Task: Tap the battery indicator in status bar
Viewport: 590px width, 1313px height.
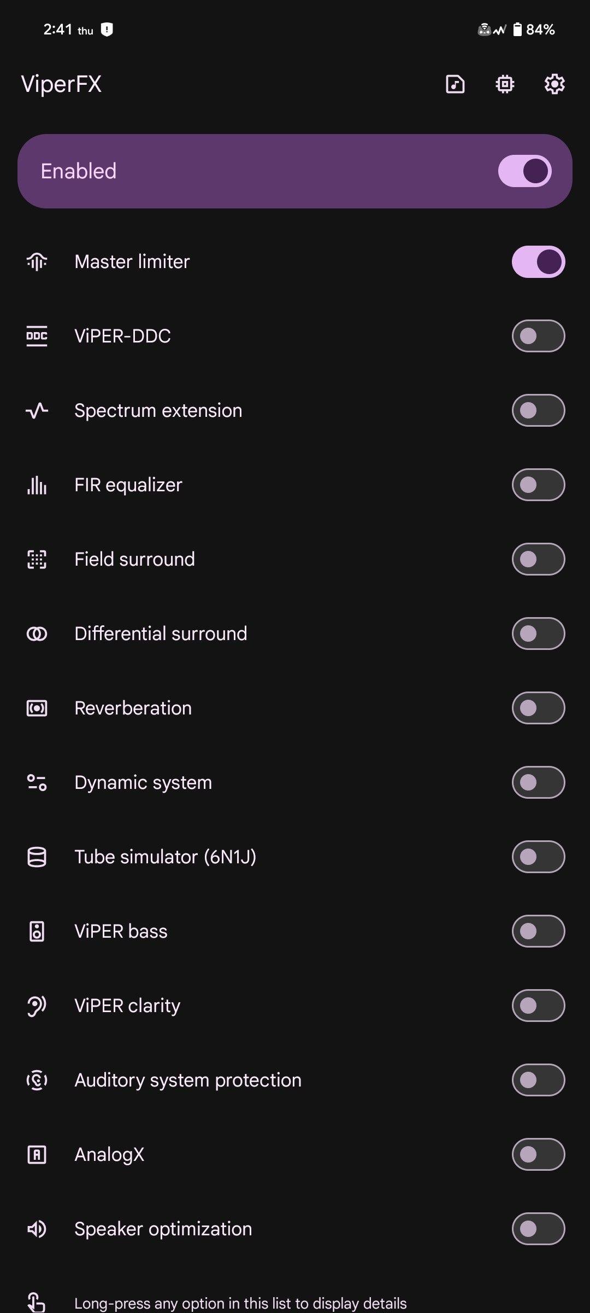Action: click(x=517, y=30)
